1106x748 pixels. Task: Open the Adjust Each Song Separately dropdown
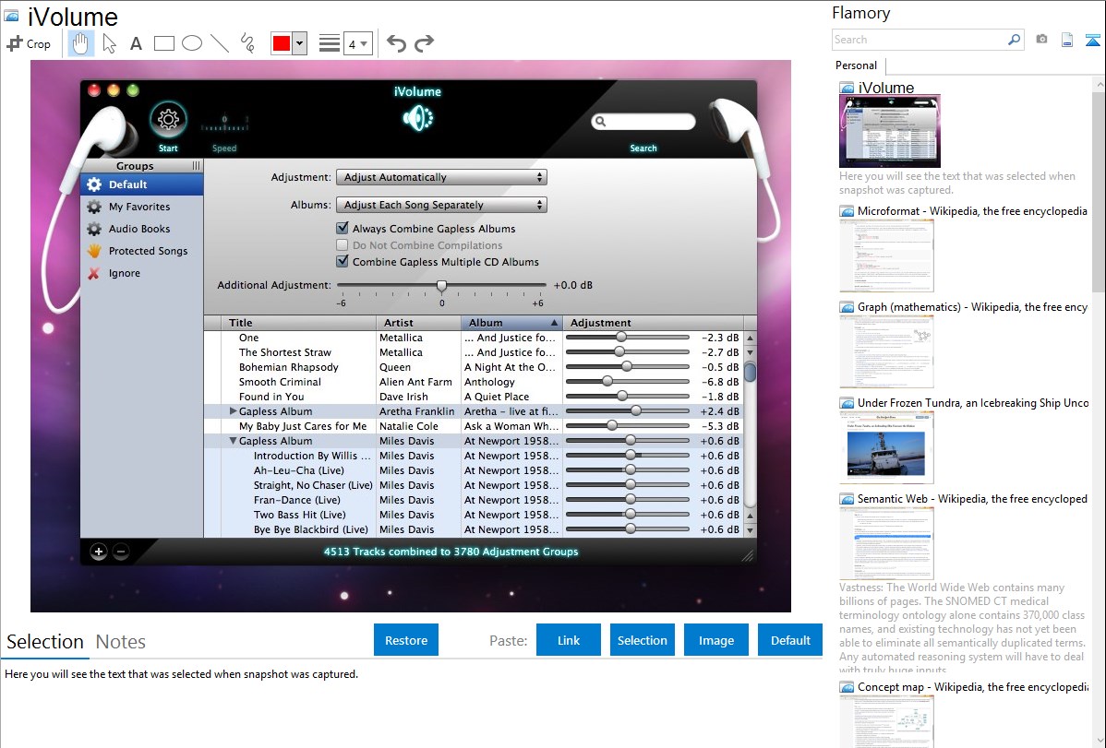coord(441,205)
